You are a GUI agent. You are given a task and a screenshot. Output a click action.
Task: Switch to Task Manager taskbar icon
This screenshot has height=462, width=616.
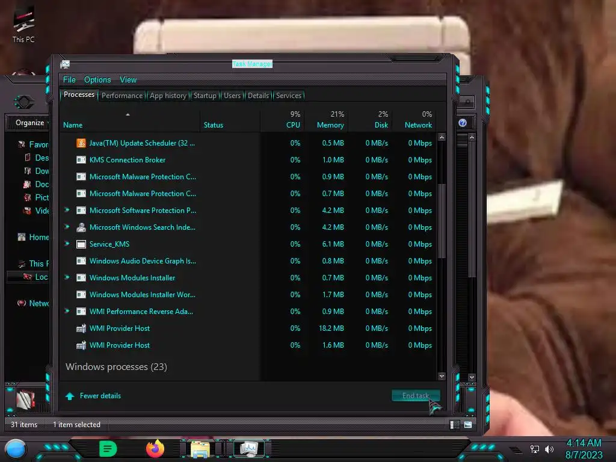click(249, 449)
